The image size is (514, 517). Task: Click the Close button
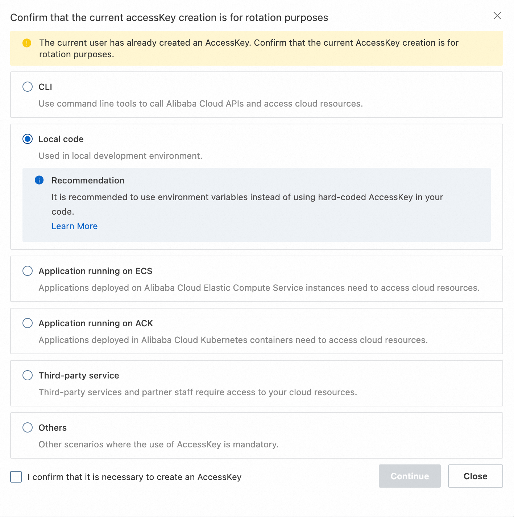point(475,476)
